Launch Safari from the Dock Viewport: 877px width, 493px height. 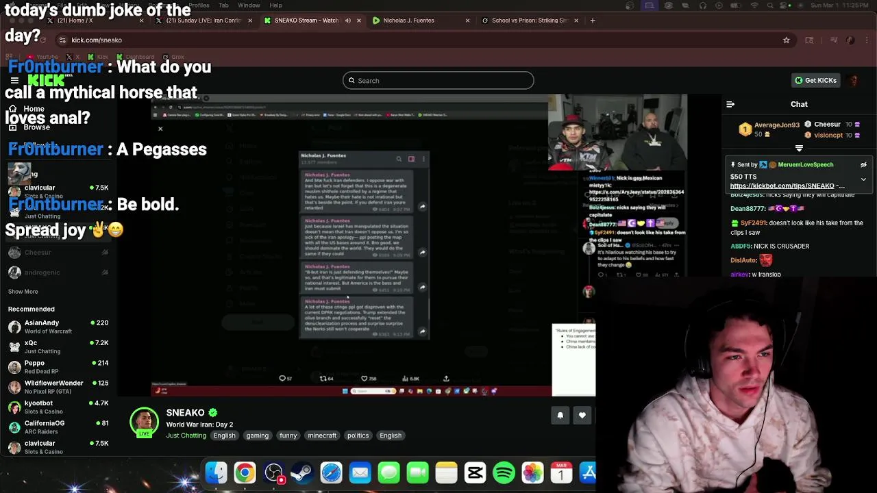pyautogui.click(x=331, y=472)
